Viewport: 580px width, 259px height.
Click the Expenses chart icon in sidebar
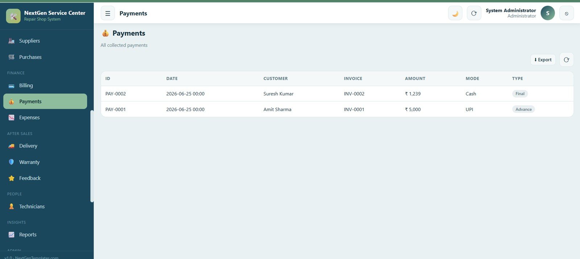point(12,118)
